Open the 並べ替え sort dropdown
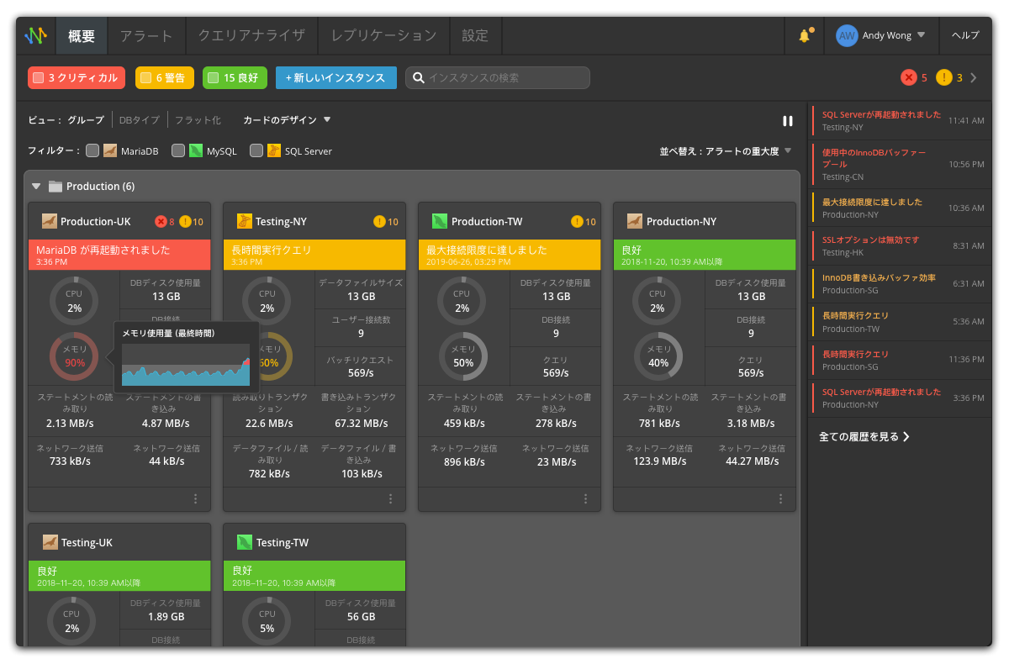 pos(726,151)
